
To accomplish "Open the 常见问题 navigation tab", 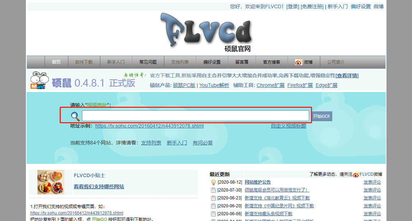I will (148, 62).
